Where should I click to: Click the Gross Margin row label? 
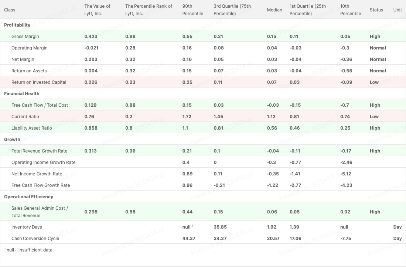25,36
